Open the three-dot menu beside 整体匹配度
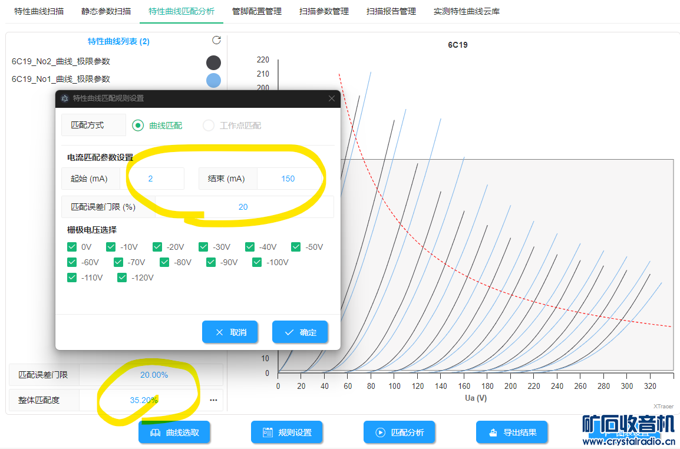680x449 pixels. pyautogui.click(x=213, y=400)
